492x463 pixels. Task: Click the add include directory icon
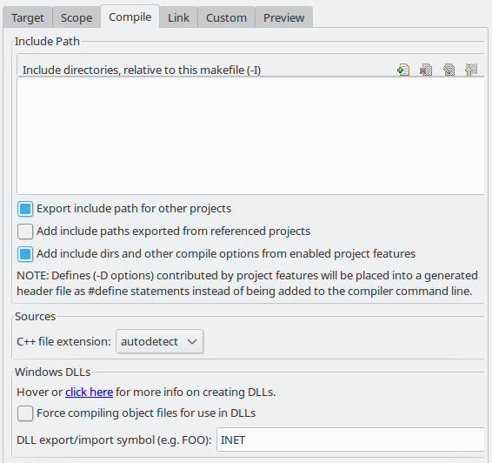(403, 70)
